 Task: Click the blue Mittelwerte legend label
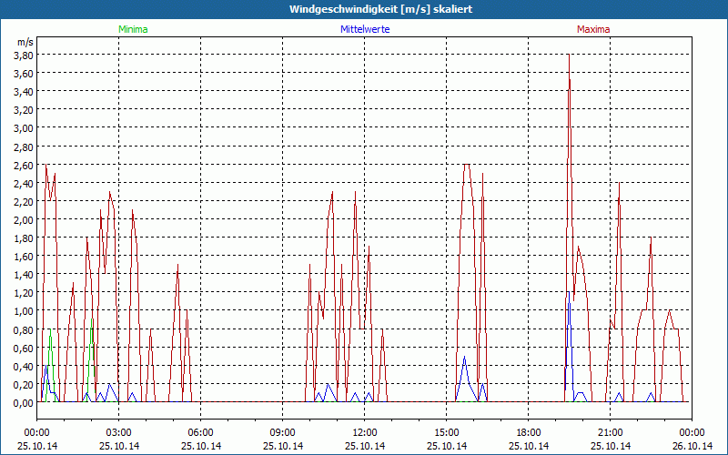365,29
